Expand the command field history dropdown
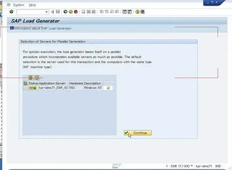The height and width of the screenshot is (170, 232). click(x=46, y=12)
